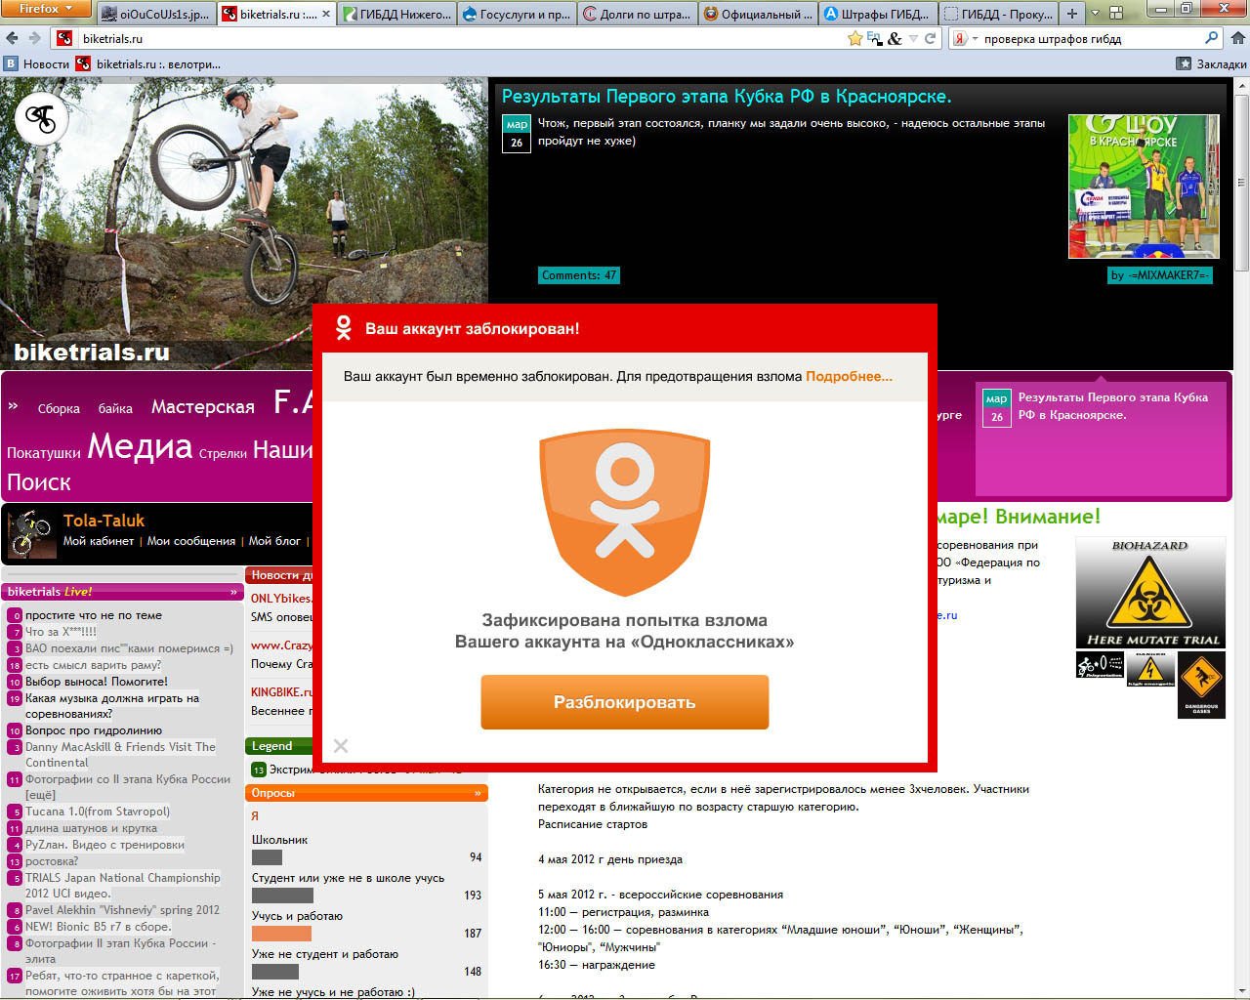Click the search magnifier icon
Screen dimensions: 1250x1000
1212,38
